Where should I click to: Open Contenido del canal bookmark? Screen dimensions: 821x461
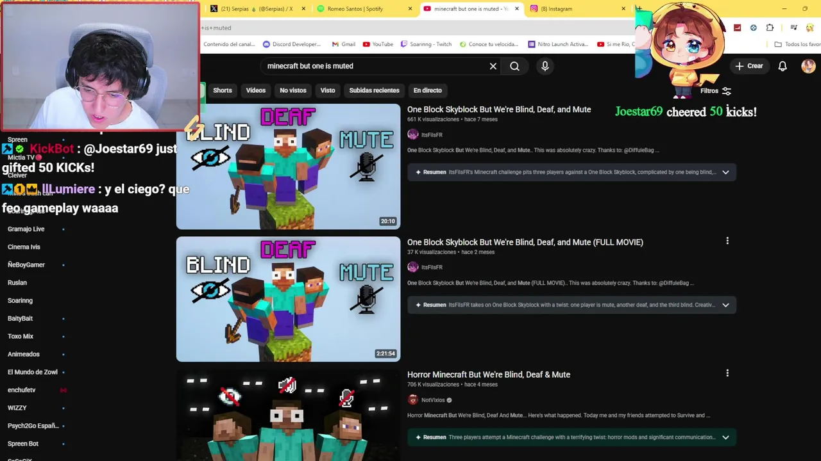228,44
